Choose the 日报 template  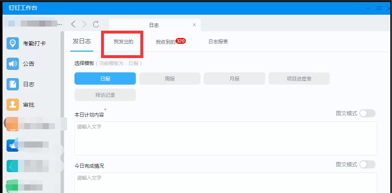(105, 79)
